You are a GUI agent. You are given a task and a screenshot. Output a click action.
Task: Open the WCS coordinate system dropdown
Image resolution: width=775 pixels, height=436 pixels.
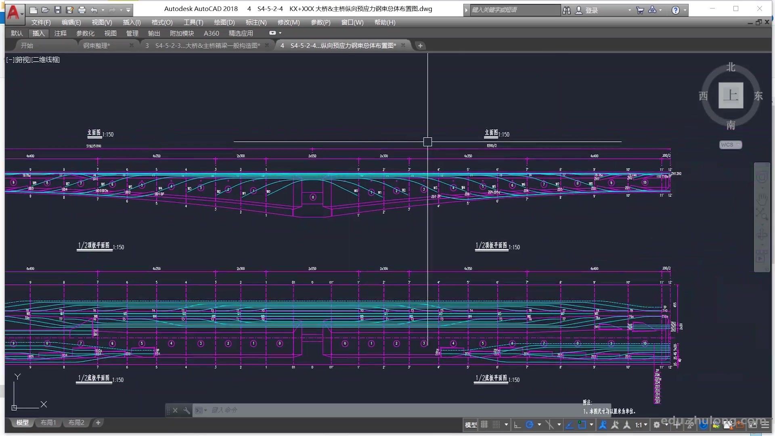coord(731,145)
